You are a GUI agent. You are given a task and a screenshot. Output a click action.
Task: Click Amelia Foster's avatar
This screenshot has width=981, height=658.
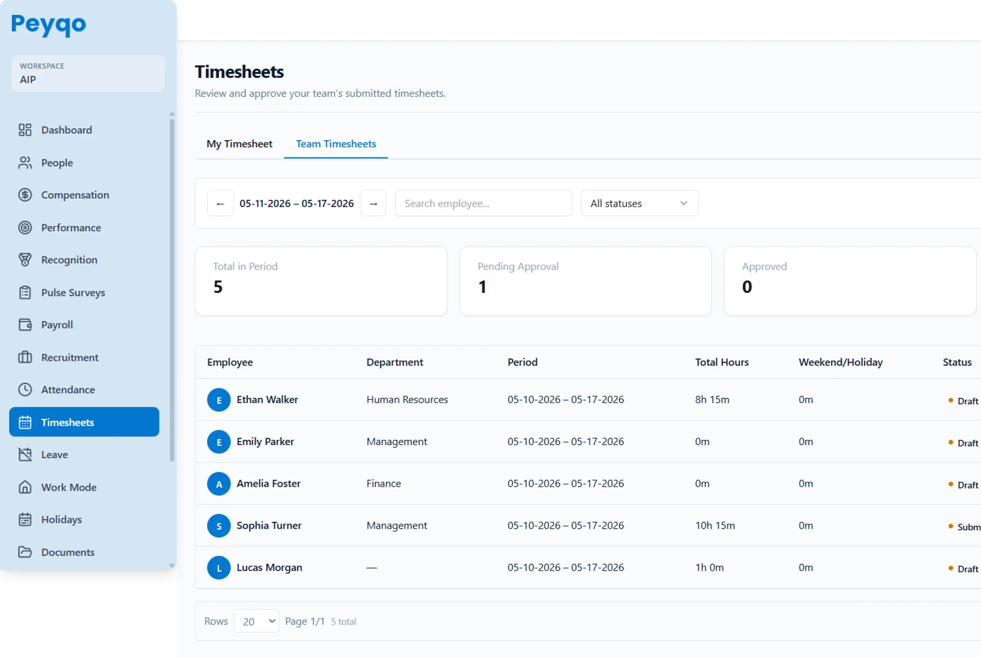[x=219, y=484]
